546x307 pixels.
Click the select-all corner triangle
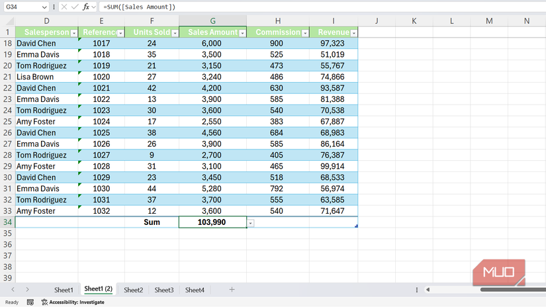click(x=10, y=21)
